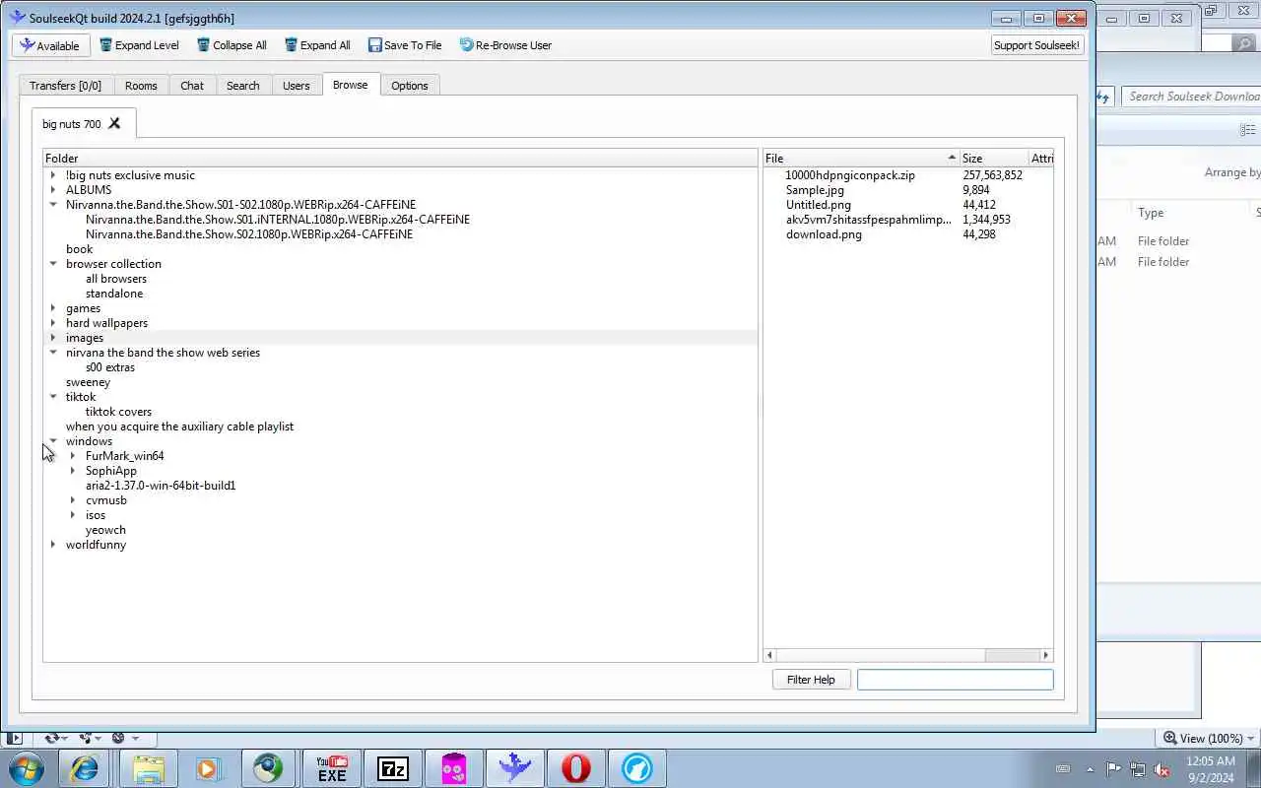Select aria2-1.37.0-win-64bit-build1 folder

pos(161,486)
